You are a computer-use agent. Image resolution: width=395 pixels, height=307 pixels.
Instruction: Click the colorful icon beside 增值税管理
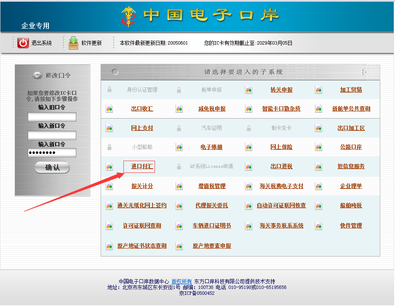click(179, 186)
